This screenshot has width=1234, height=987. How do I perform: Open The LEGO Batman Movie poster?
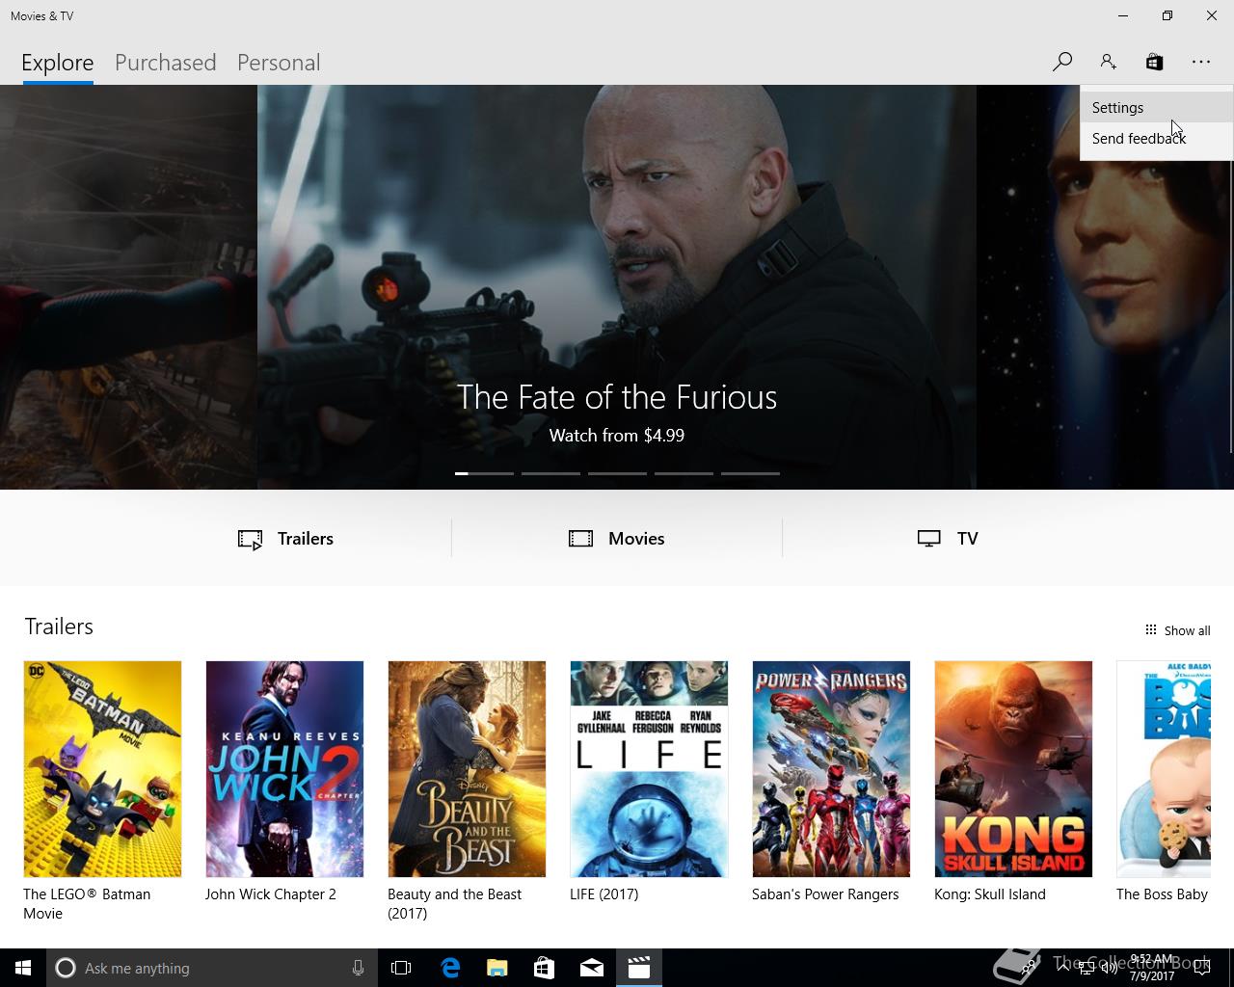(x=102, y=769)
